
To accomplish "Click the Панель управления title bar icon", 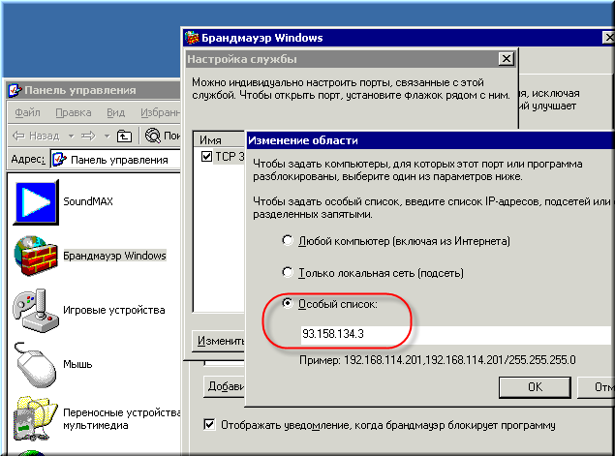I will click(x=15, y=90).
